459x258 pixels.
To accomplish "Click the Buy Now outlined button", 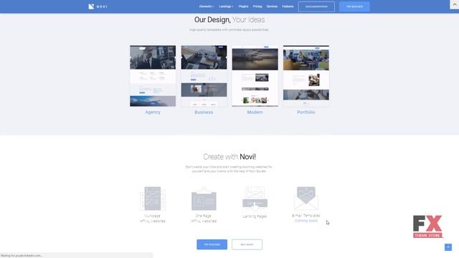I will 247,244.
